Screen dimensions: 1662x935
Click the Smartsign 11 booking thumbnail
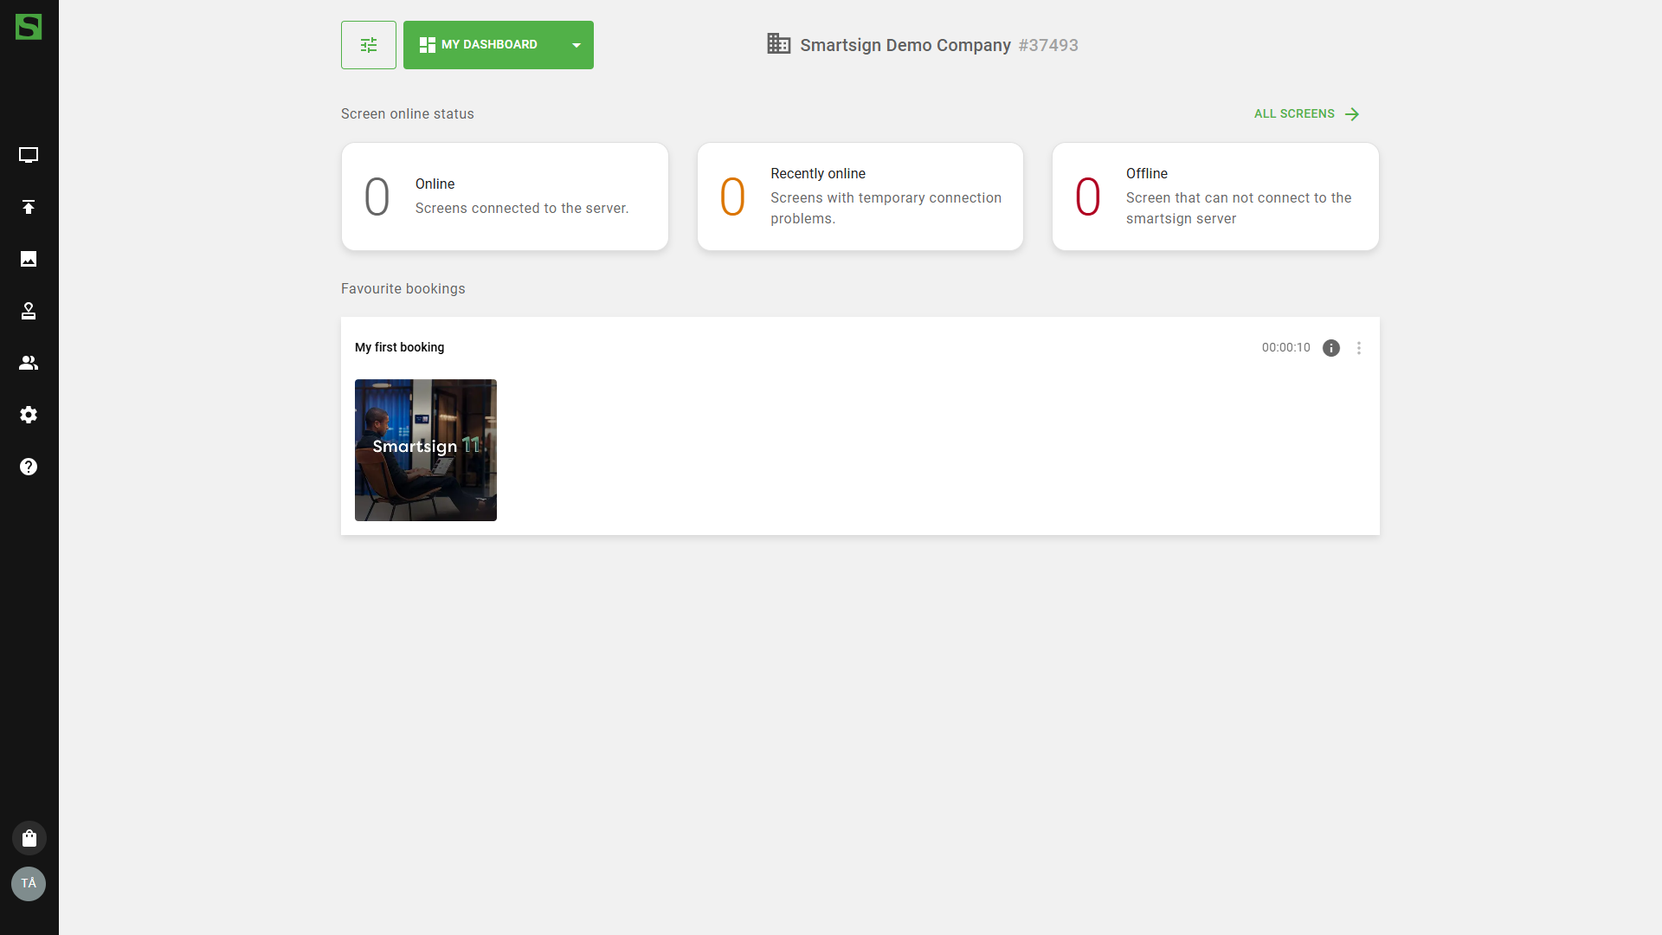(x=426, y=450)
